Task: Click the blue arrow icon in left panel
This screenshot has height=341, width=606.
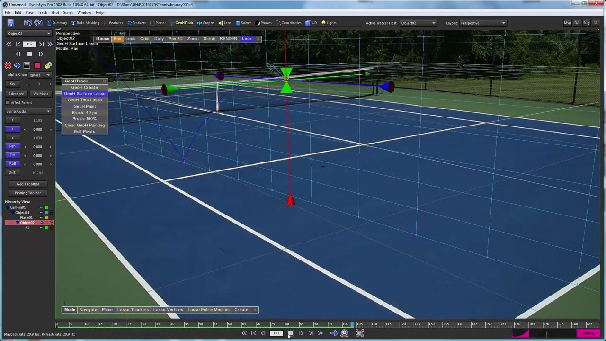Action: (17, 65)
